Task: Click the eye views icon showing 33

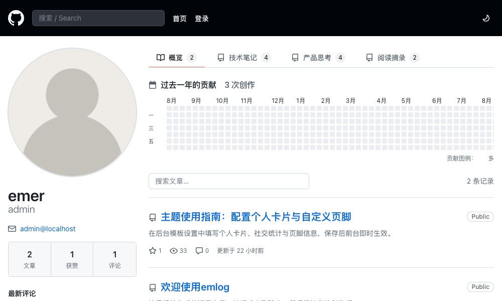Action: click(174, 251)
